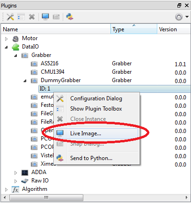Screen dimensions: 191x203
Task: Click the Algorithm fx icon
Action: (15, 189)
